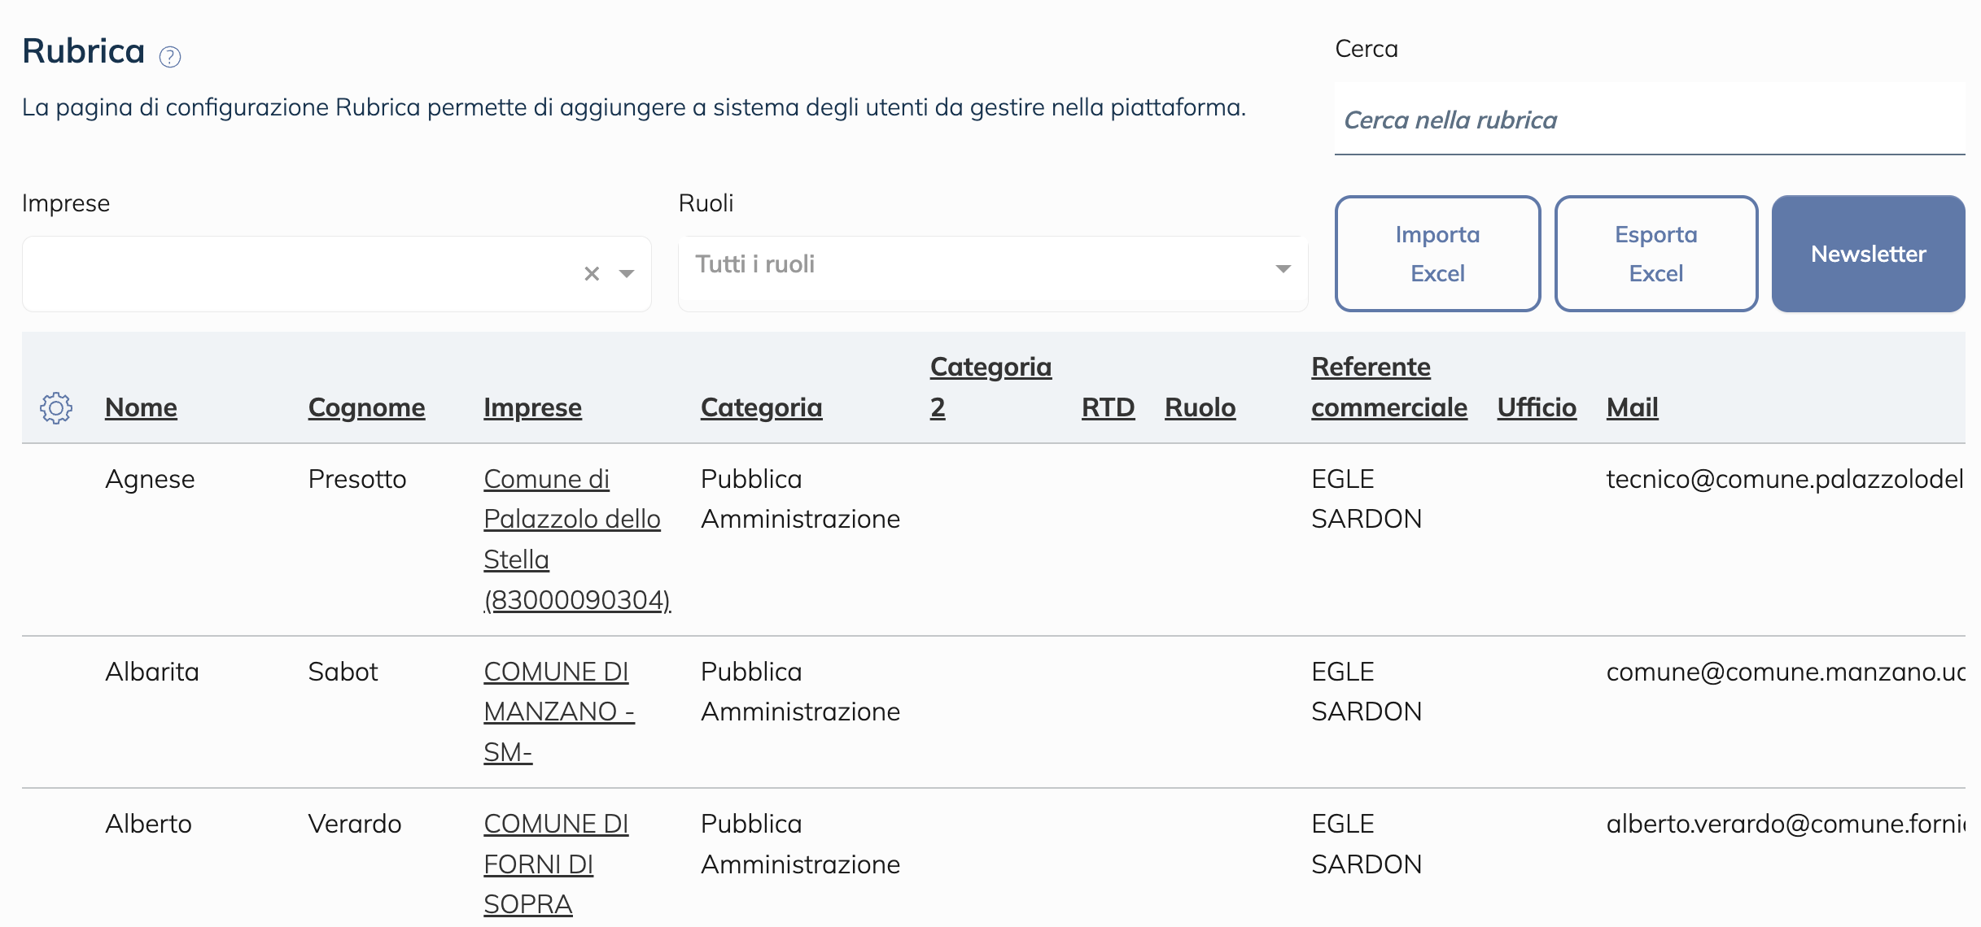This screenshot has height=927, width=1981.
Task: Select the surname Sabot
Action: (x=343, y=672)
